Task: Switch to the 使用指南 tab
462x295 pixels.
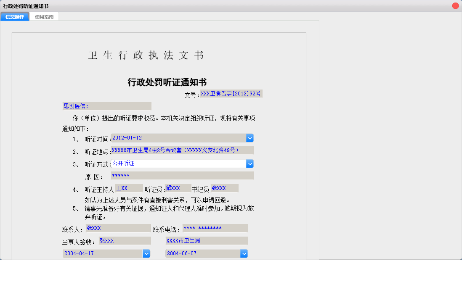Action: point(44,16)
